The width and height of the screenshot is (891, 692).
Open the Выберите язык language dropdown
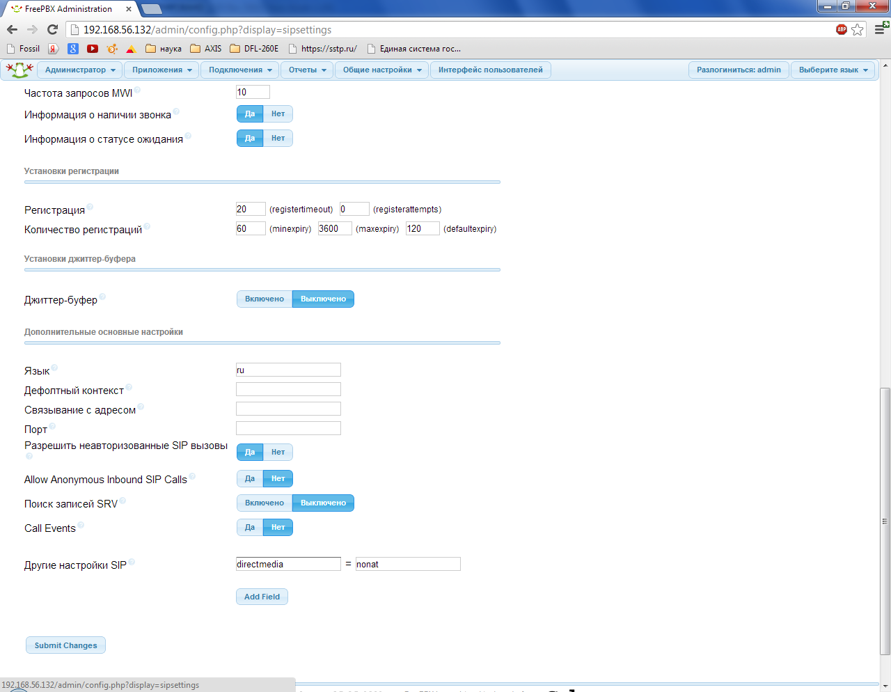click(x=833, y=70)
